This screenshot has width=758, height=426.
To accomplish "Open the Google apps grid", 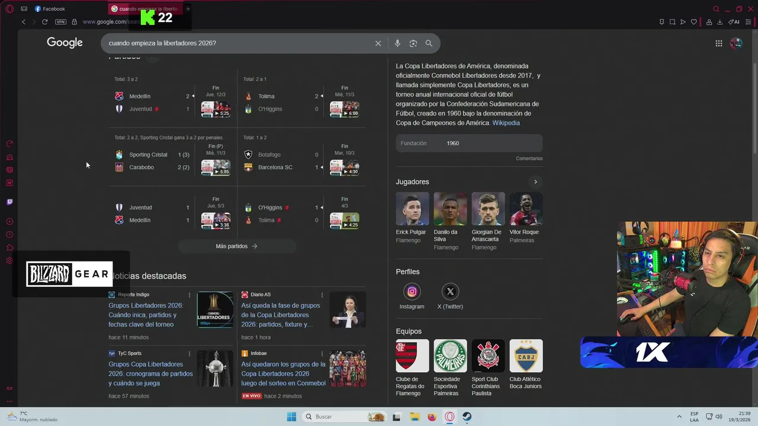I will coord(718,43).
